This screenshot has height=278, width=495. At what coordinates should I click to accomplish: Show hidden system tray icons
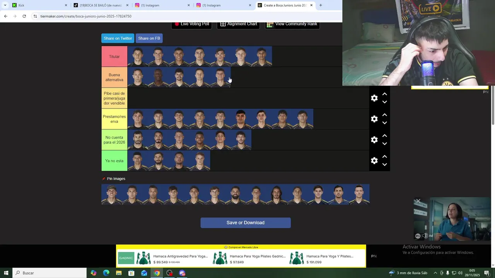435,273
